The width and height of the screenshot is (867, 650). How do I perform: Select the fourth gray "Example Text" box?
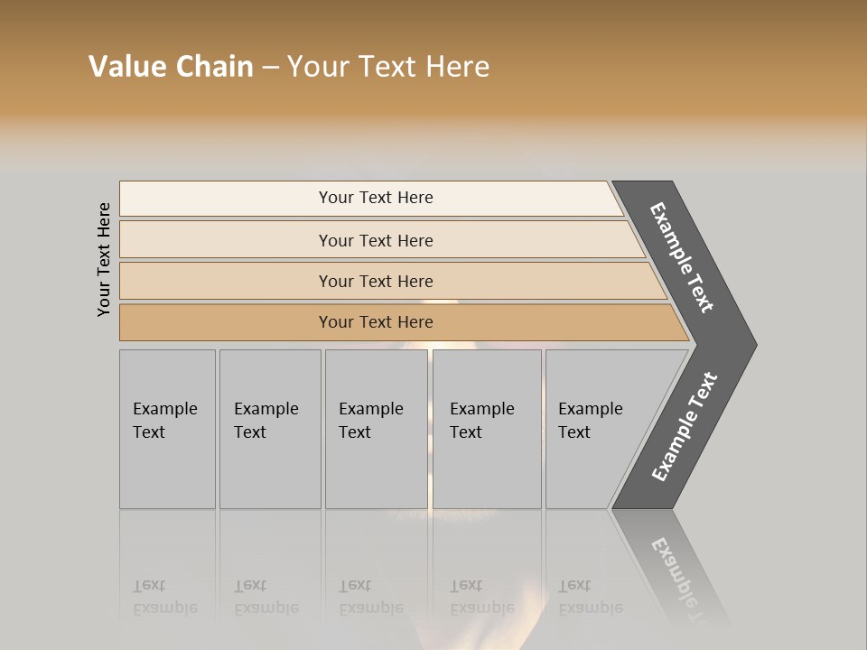[x=487, y=429]
